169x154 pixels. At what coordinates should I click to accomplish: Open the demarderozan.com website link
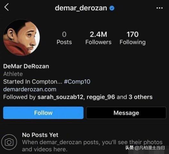pos(30,89)
